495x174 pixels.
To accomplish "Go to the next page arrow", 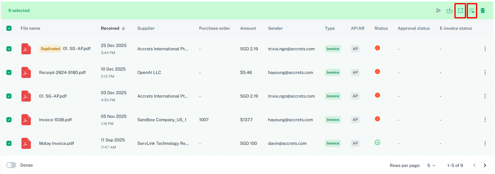I will (485, 165).
